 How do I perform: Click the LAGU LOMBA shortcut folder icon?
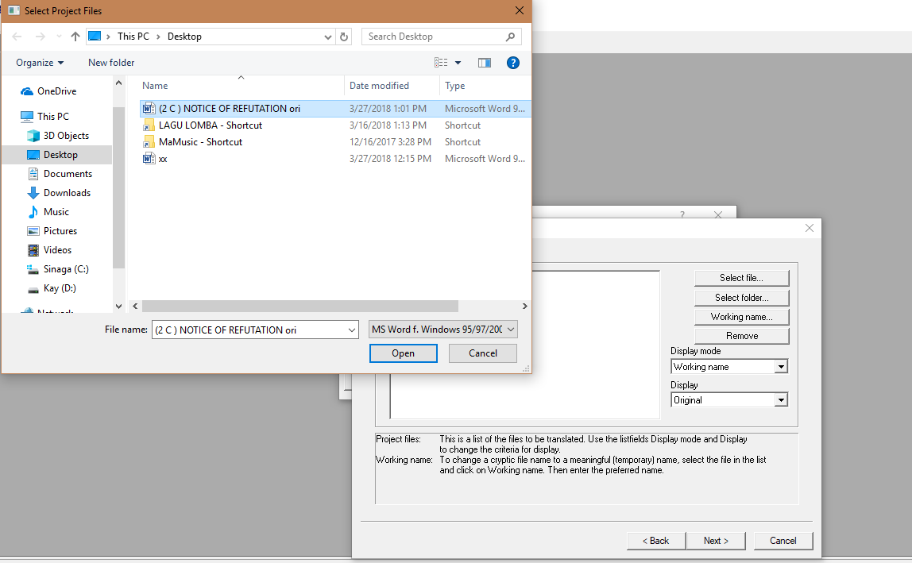click(149, 125)
